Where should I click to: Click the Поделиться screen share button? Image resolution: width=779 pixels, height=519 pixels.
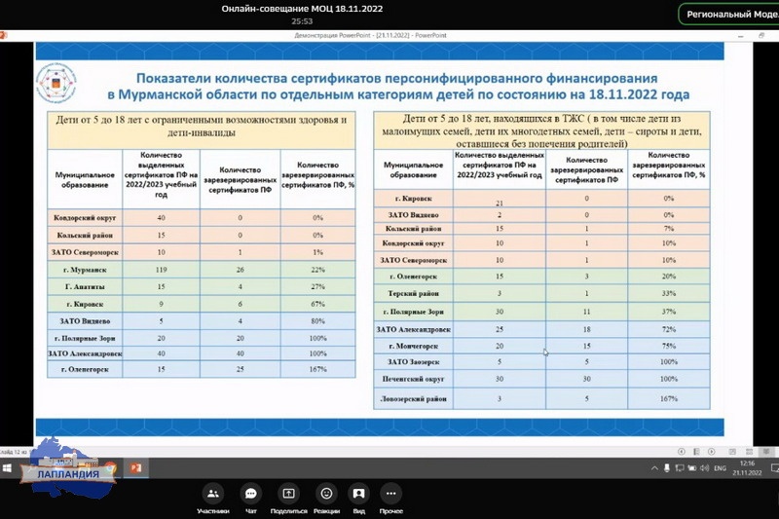point(288,499)
